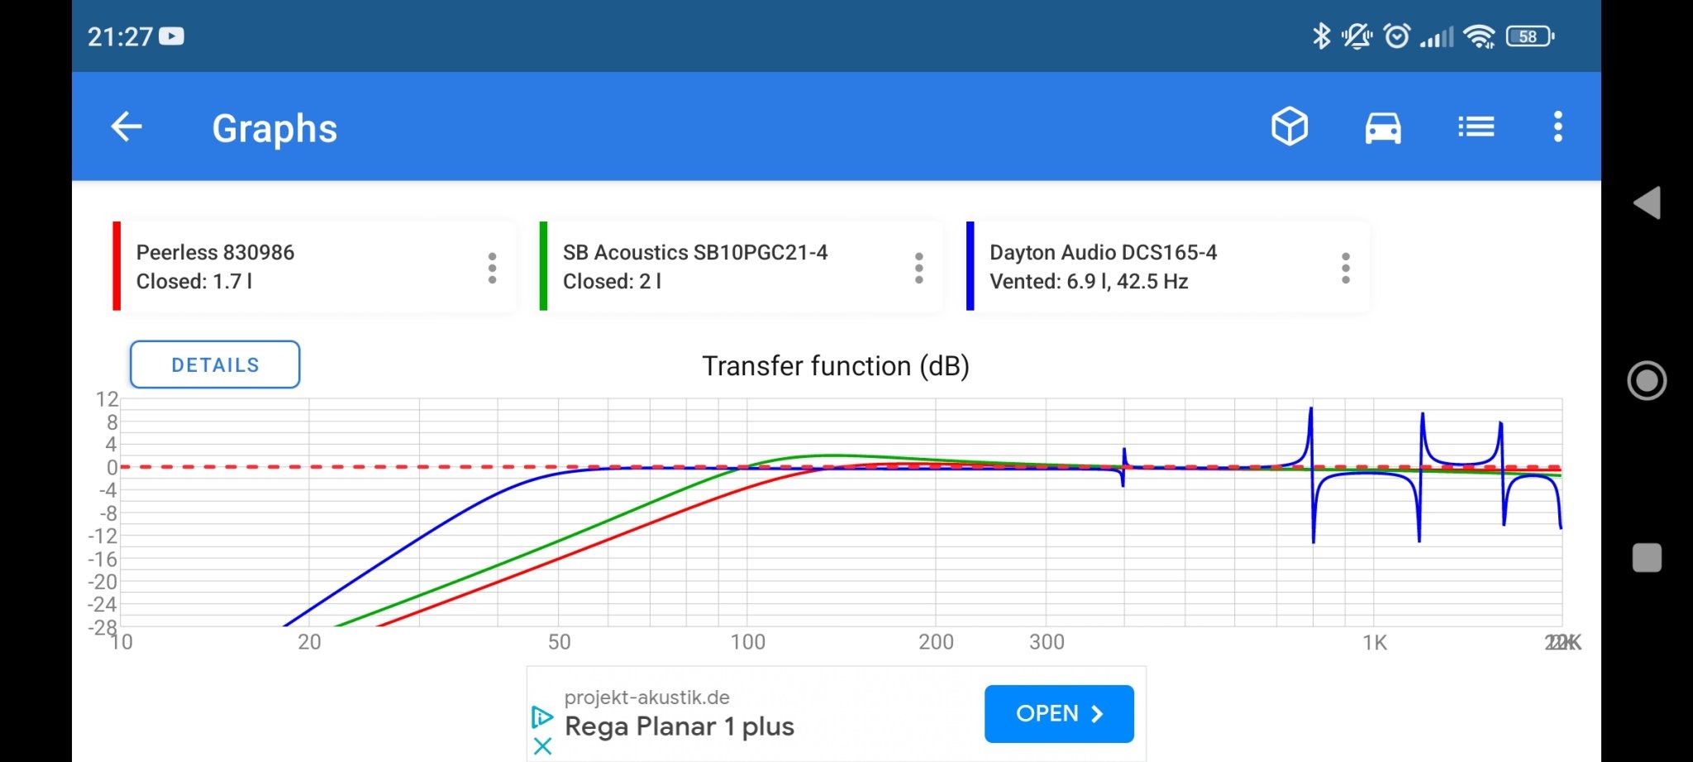Tap the Graphs screen title
1693x762 pixels.
tap(274, 129)
